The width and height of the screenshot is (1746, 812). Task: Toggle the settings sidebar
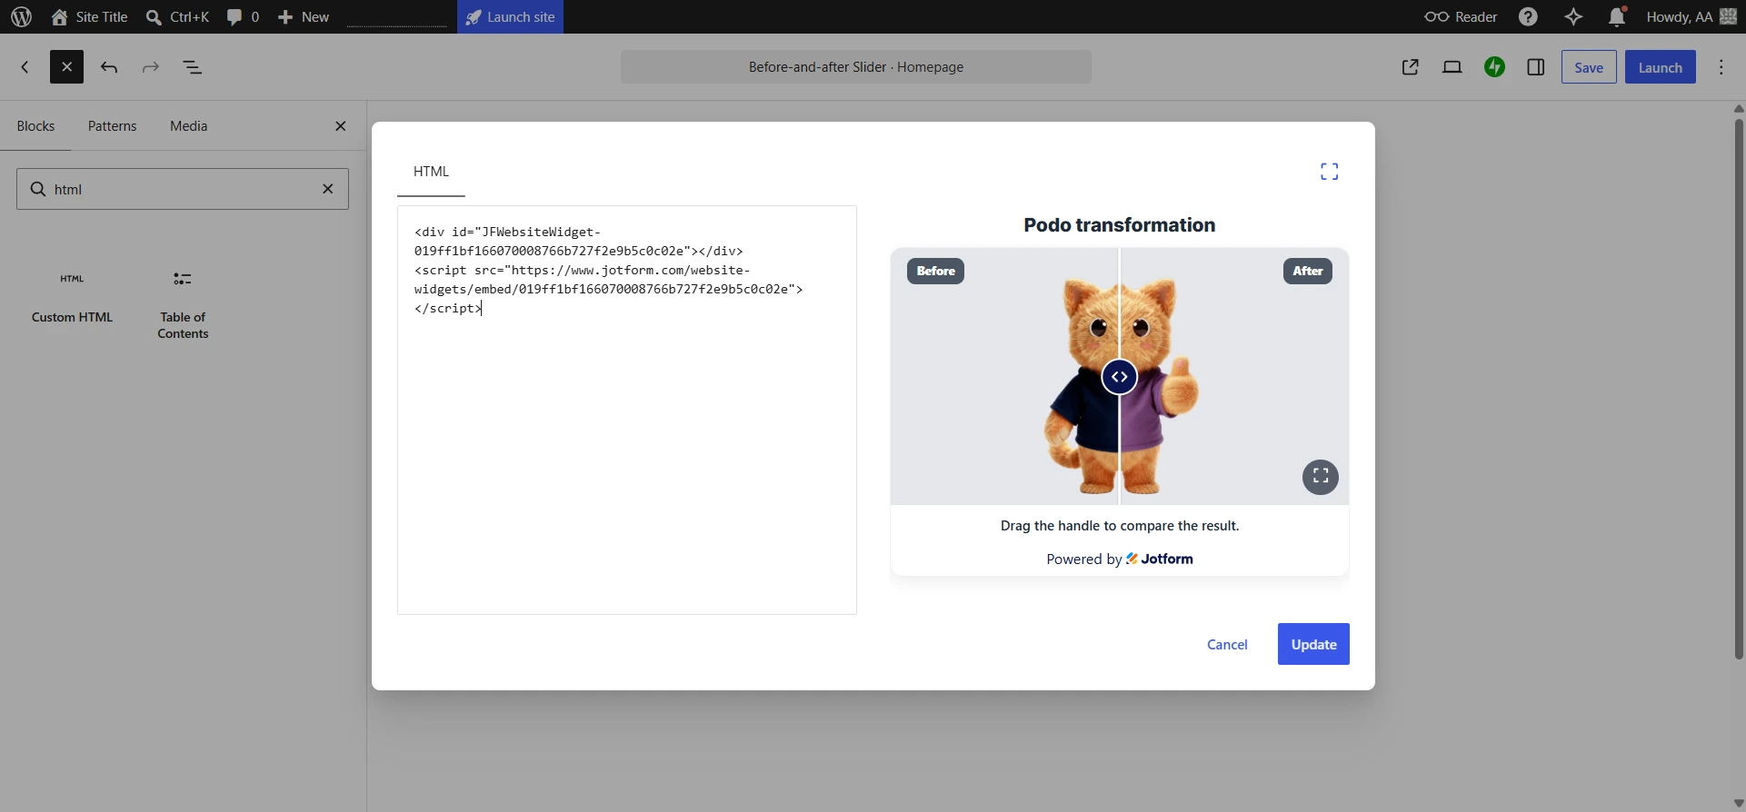[1536, 67]
